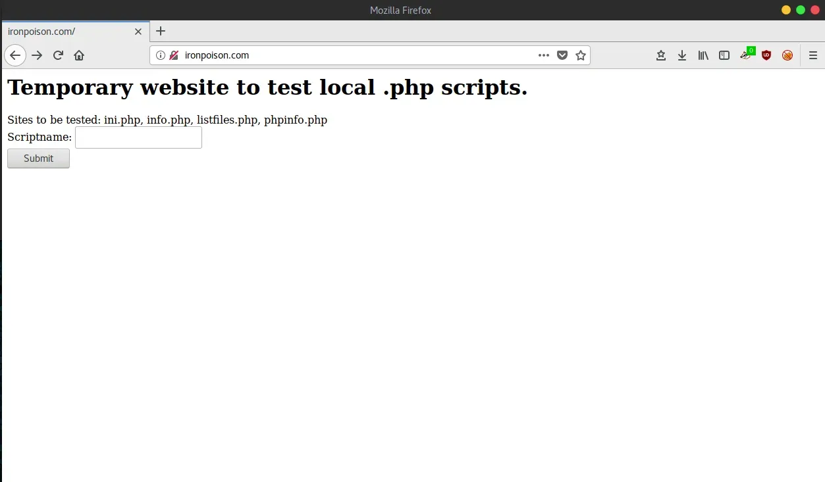
Task: Save page to Pocket
Action: 562,55
